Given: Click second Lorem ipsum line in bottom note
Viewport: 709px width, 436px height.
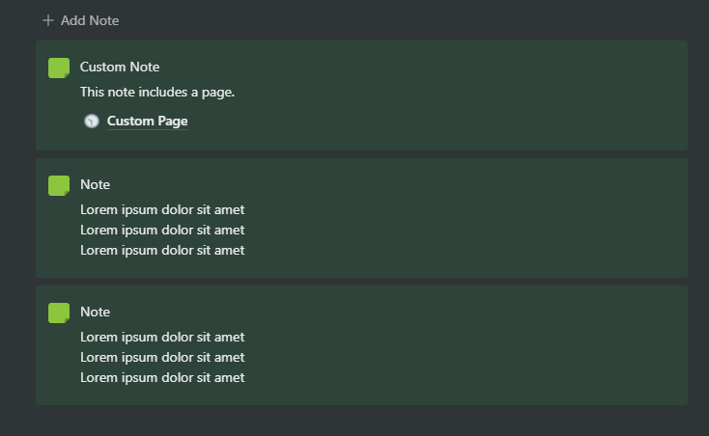Looking at the screenshot, I should [162, 357].
